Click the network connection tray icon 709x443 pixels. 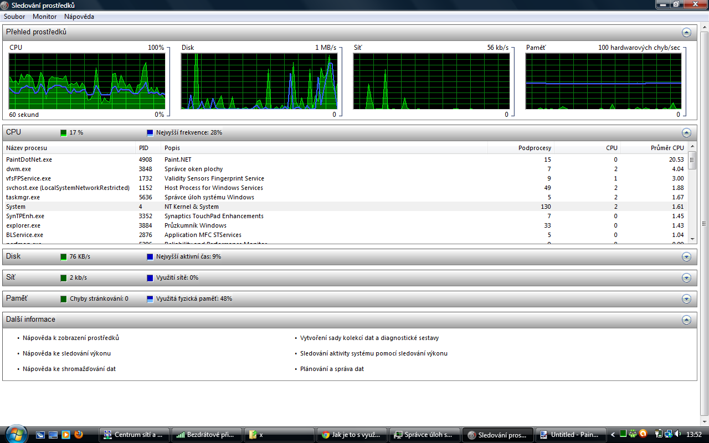coord(669,435)
